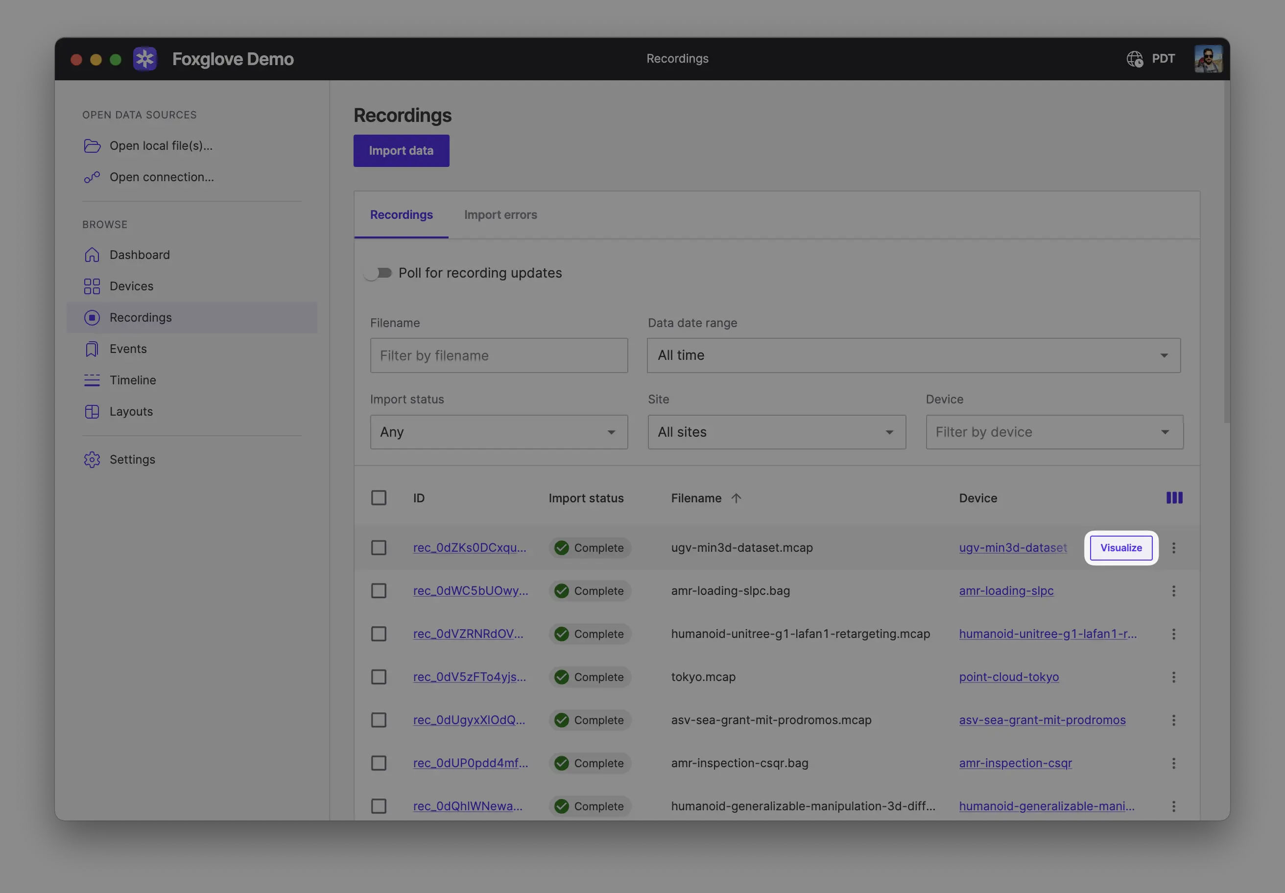Open timezone settings globe icon
Viewport: 1285px width, 893px height.
(1135, 59)
